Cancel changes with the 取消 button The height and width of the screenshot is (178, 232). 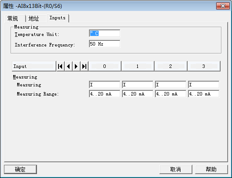coord(176,169)
